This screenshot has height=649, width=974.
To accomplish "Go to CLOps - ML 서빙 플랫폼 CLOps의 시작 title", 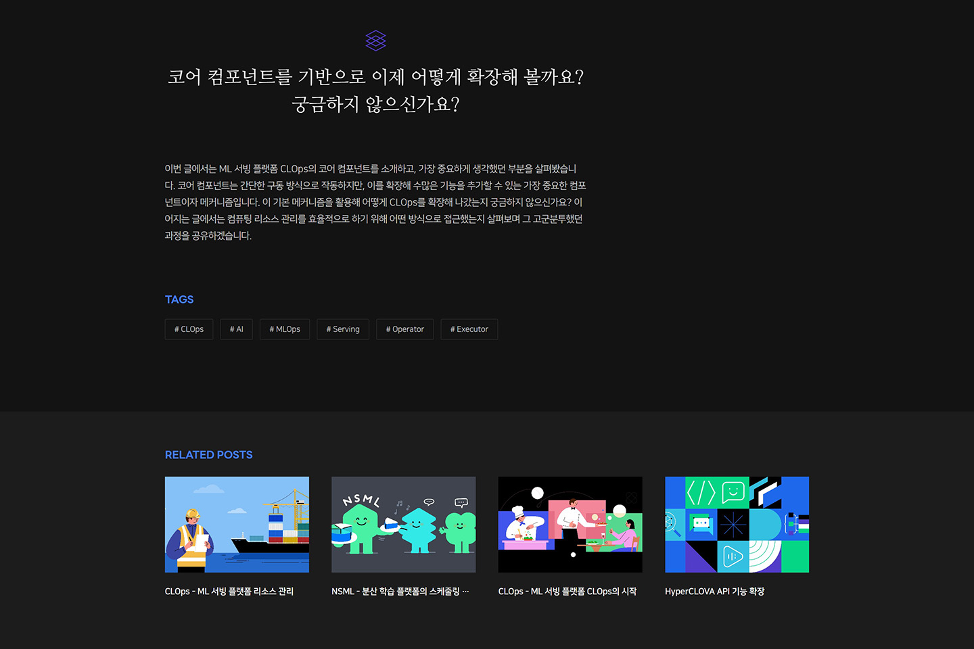I will coord(567,592).
